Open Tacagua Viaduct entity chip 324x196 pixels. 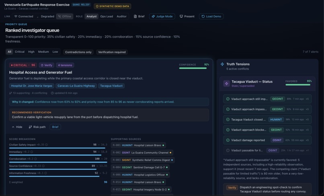(111, 86)
